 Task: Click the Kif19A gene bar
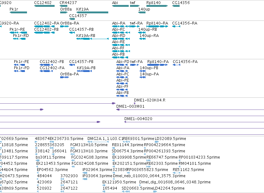pos(92,12)
